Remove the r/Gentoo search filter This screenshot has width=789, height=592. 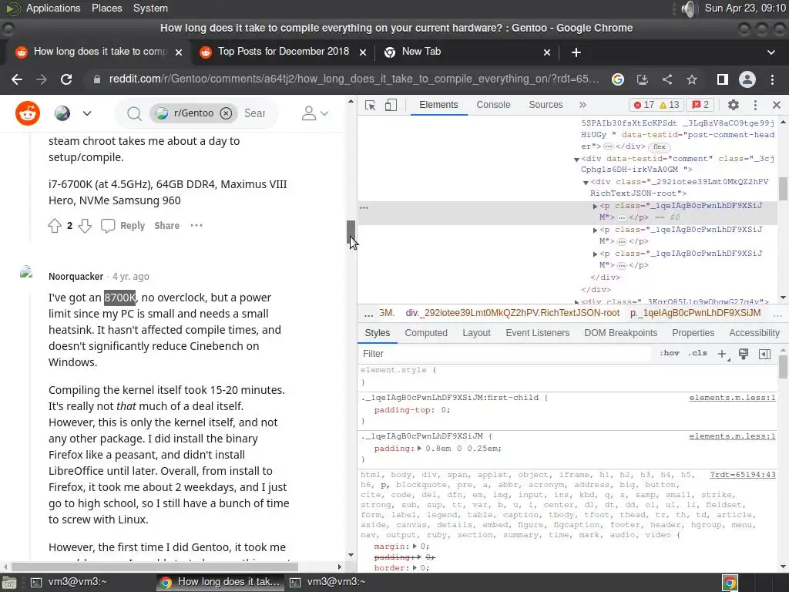[x=226, y=113]
